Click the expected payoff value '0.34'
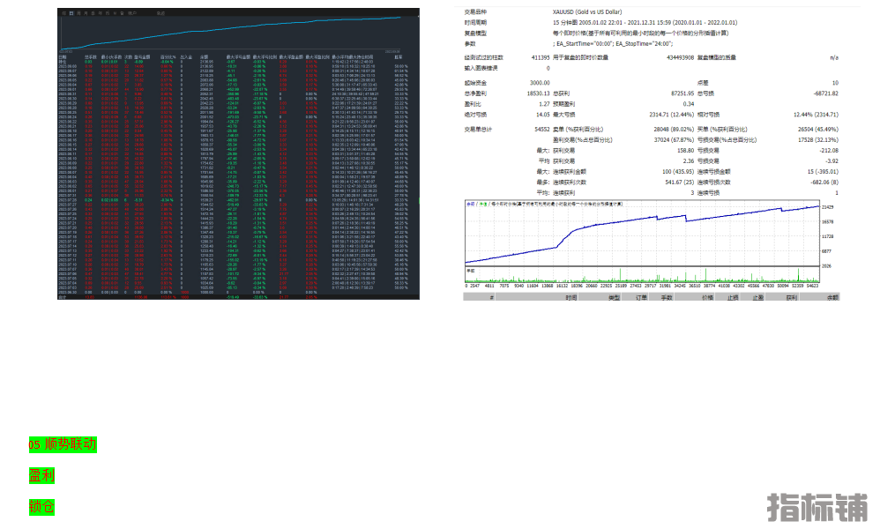This screenshot has height=529, width=880. (x=689, y=104)
